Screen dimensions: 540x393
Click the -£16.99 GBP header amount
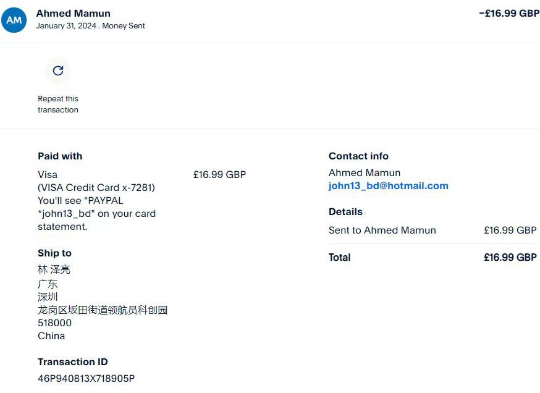(x=509, y=13)
